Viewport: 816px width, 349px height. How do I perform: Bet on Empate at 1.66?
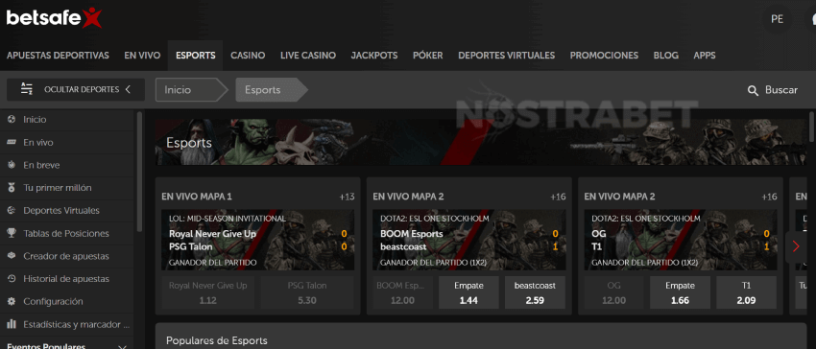pos(681,292)
